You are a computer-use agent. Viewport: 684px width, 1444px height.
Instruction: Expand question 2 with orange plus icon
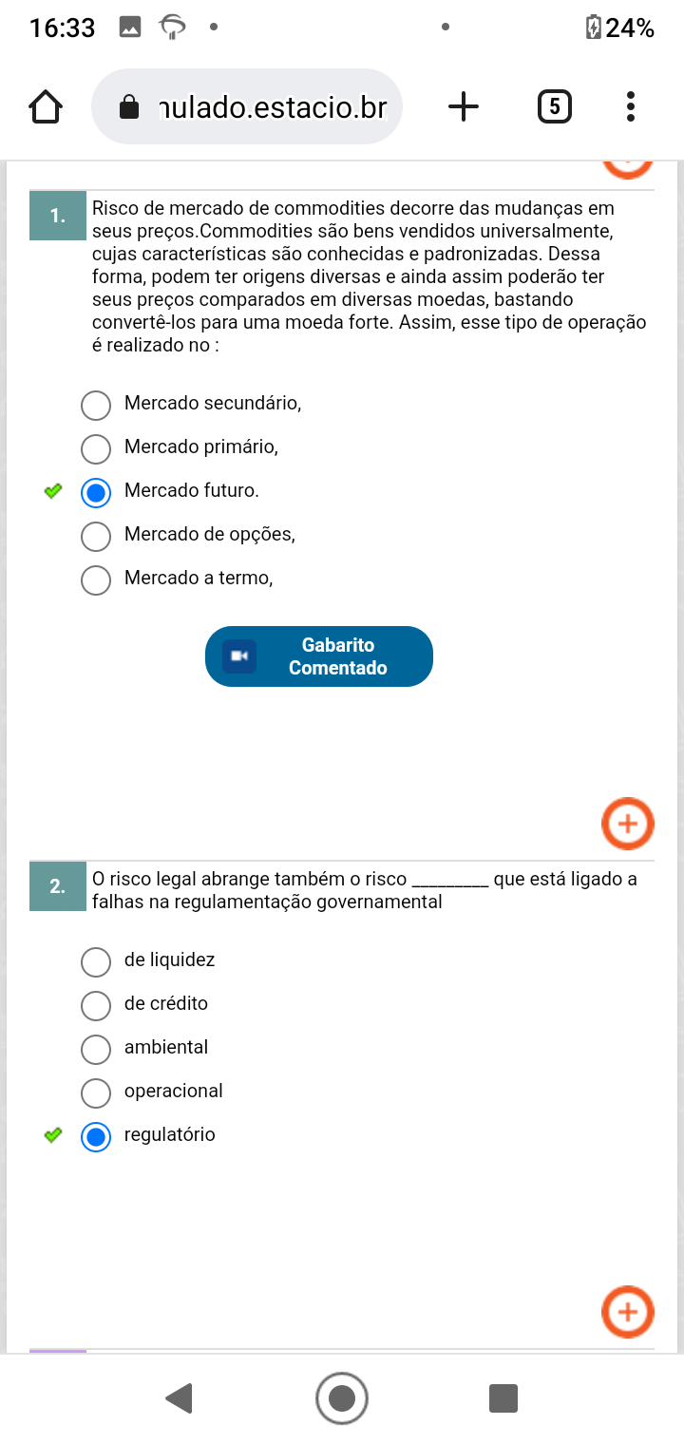[628, 1312]
